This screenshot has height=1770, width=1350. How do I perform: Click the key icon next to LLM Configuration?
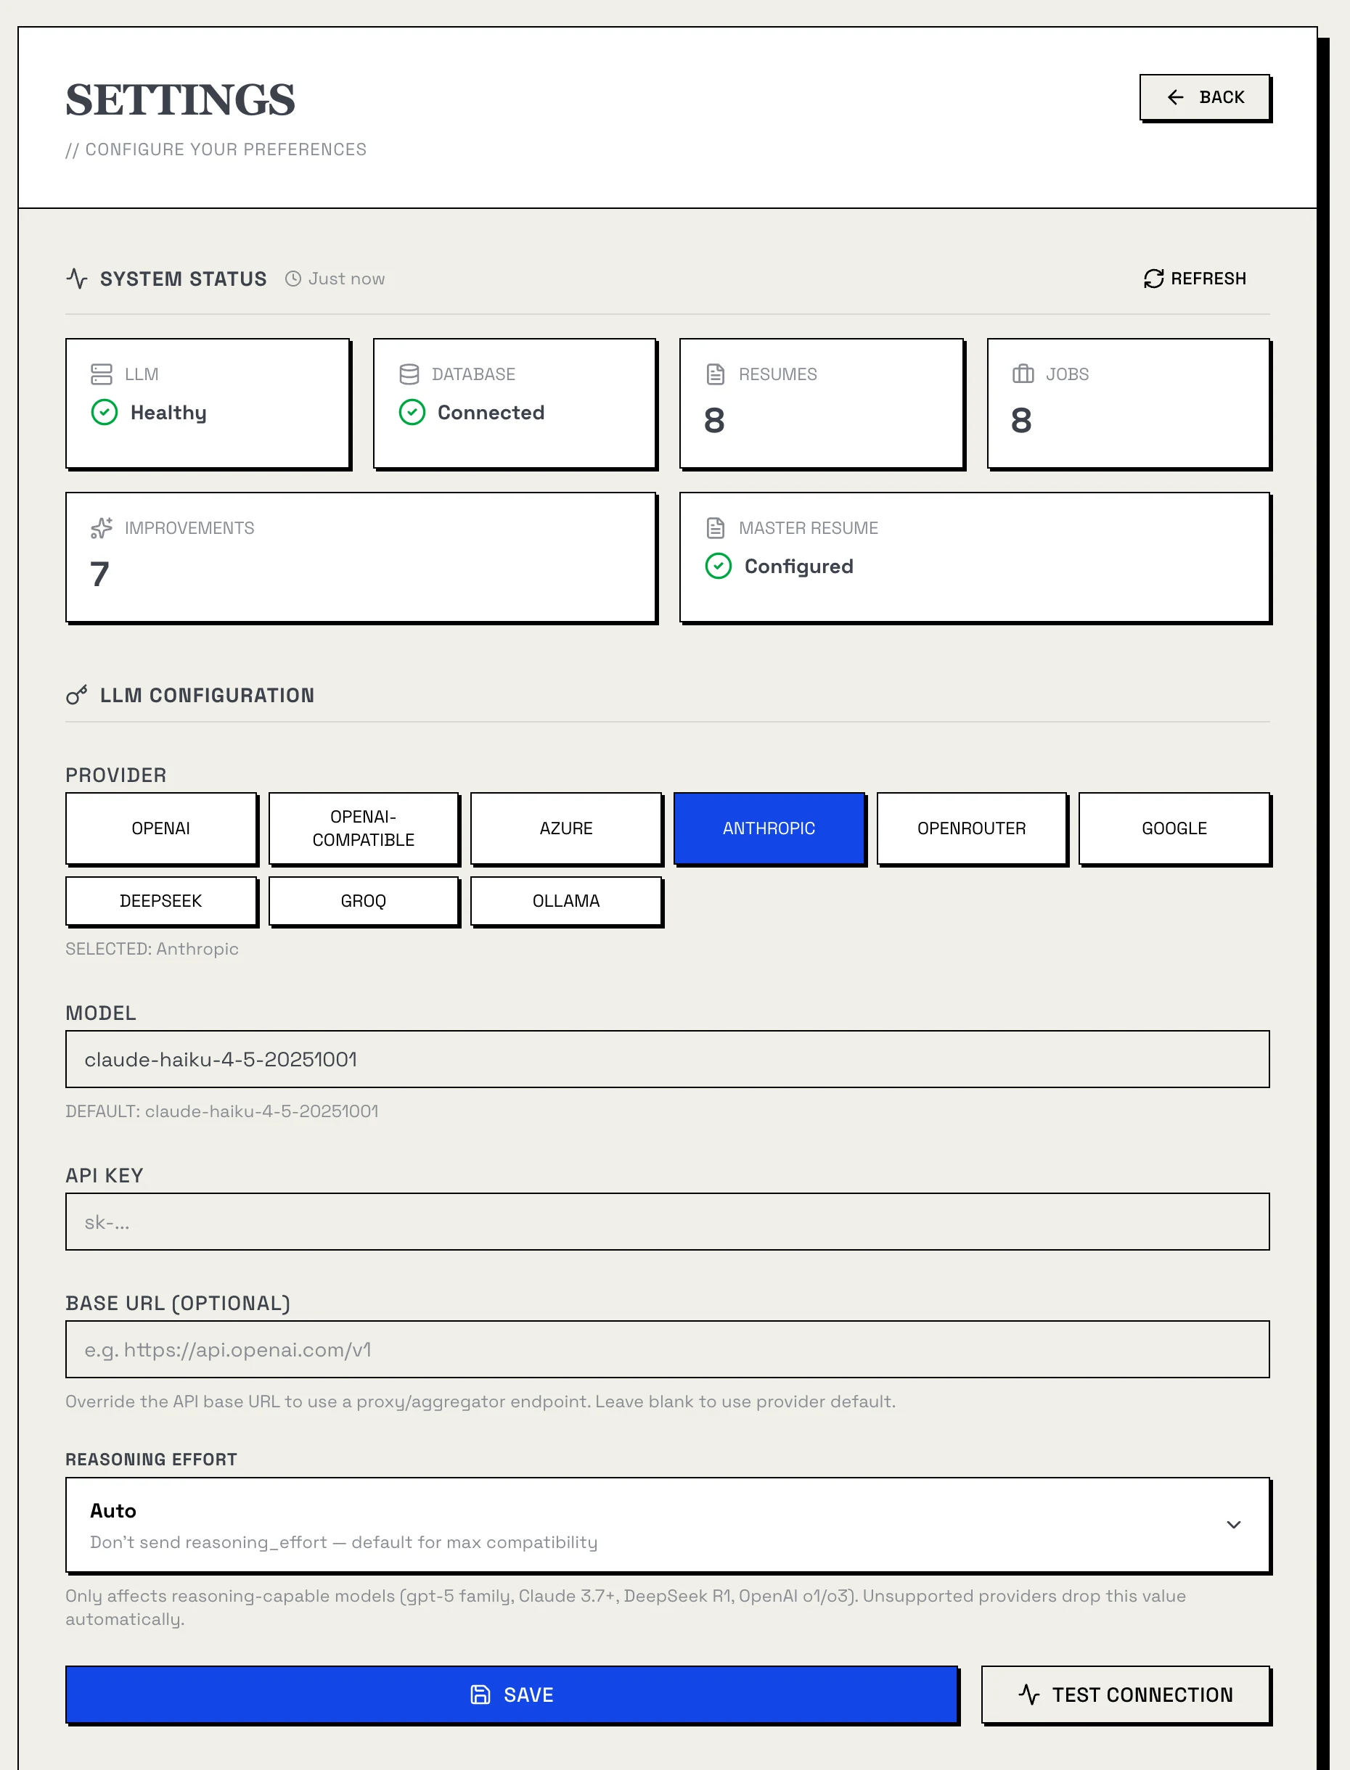77,695
